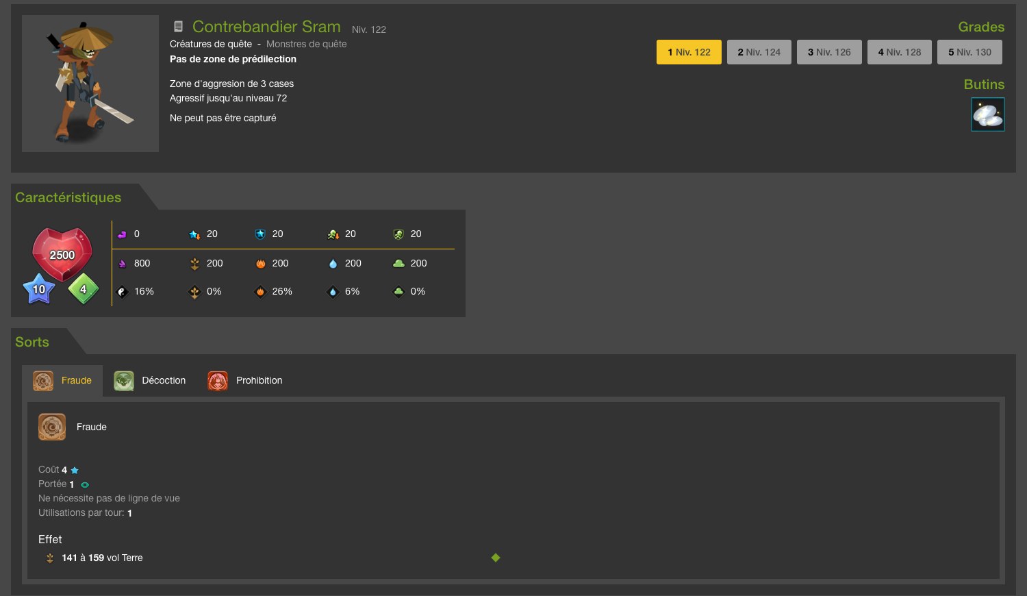Open the Monstres de quête link
The height and width of the screenshot is (596, 1027).
click(x=306, y=44)
